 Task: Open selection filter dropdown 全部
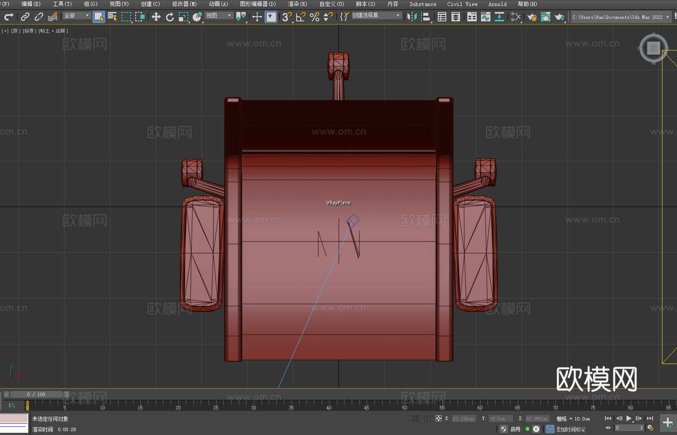pos(77,15)
